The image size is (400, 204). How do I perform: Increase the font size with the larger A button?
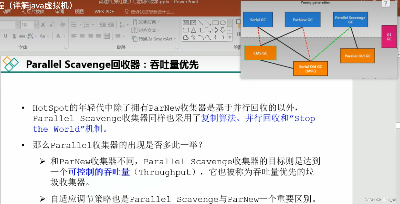coord(43,25)
